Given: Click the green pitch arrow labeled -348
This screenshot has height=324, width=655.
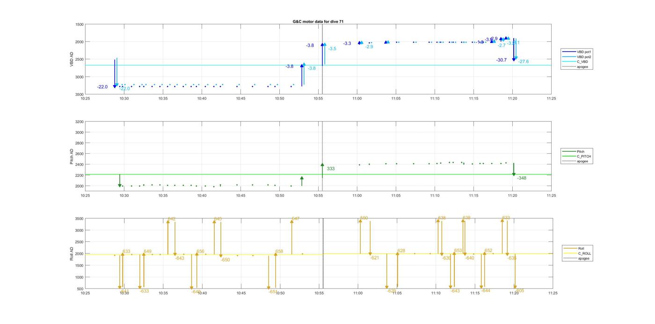Looking at the screenshot, I should [514, 170].
